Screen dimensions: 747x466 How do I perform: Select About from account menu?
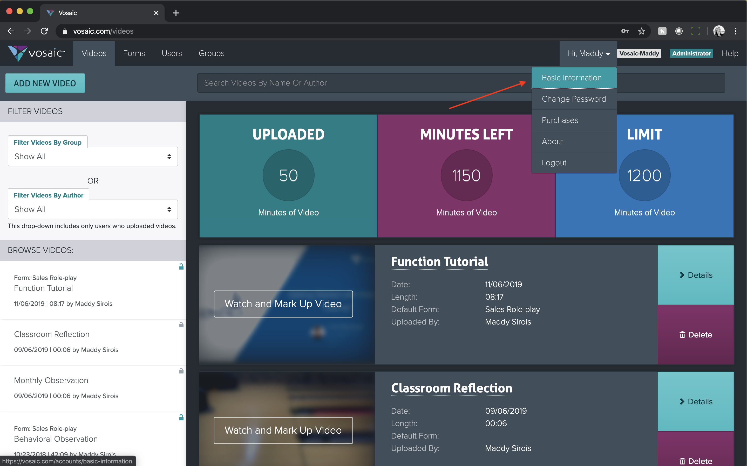click(574, 142)
